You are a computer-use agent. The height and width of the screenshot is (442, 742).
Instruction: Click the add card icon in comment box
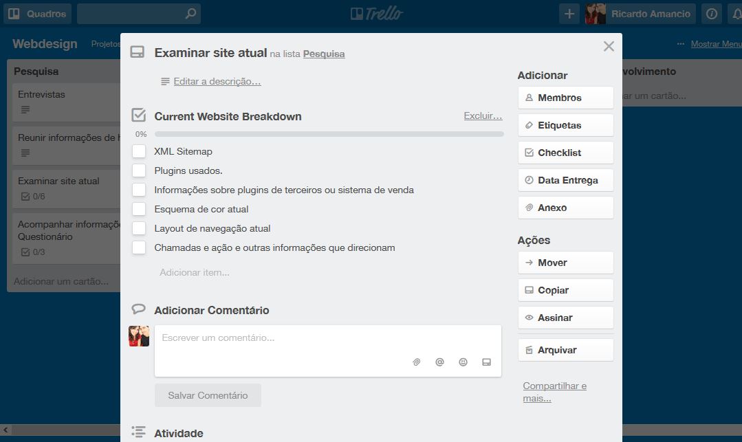coord(486,362)
